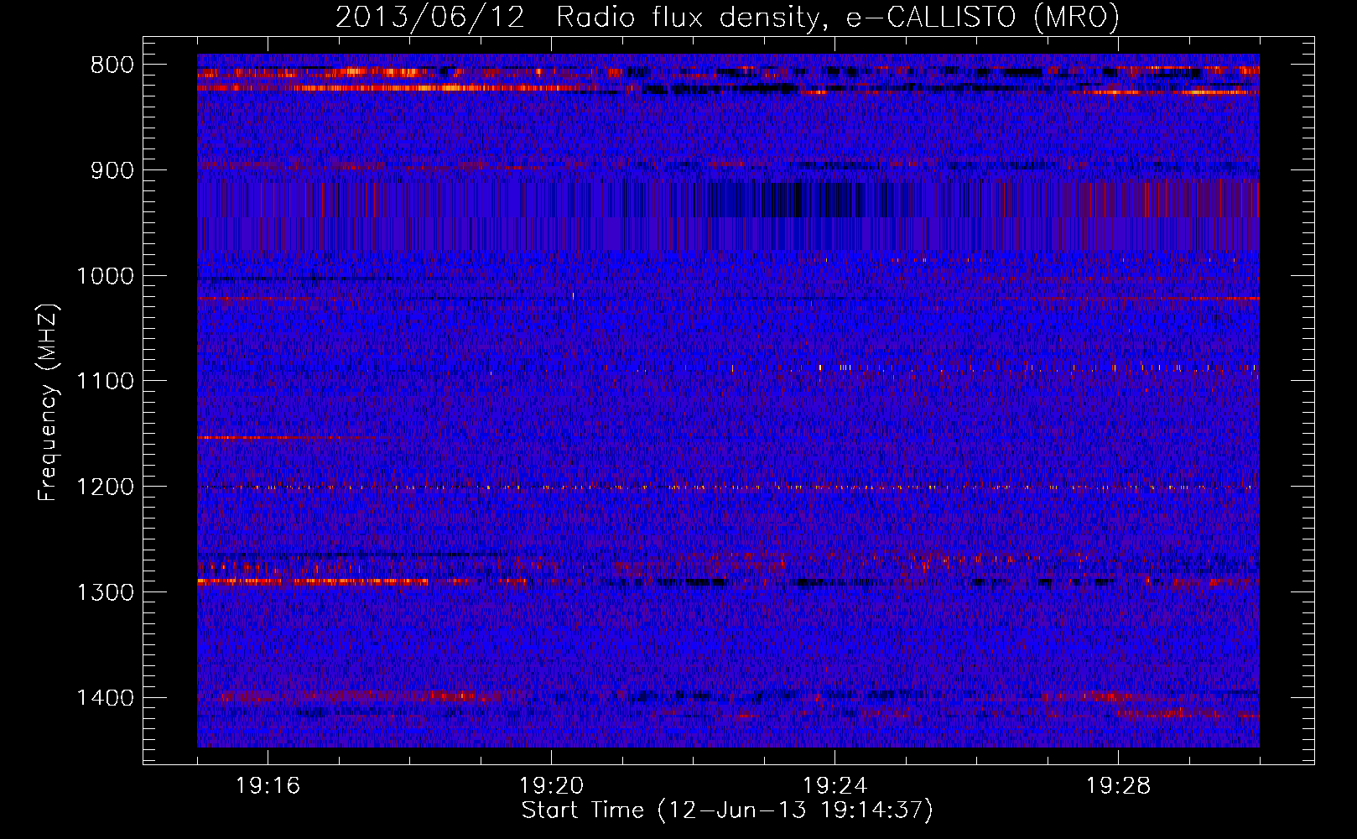Click the 900 frequency tick label
The image size is (1357, 839).
pos(112,170)
